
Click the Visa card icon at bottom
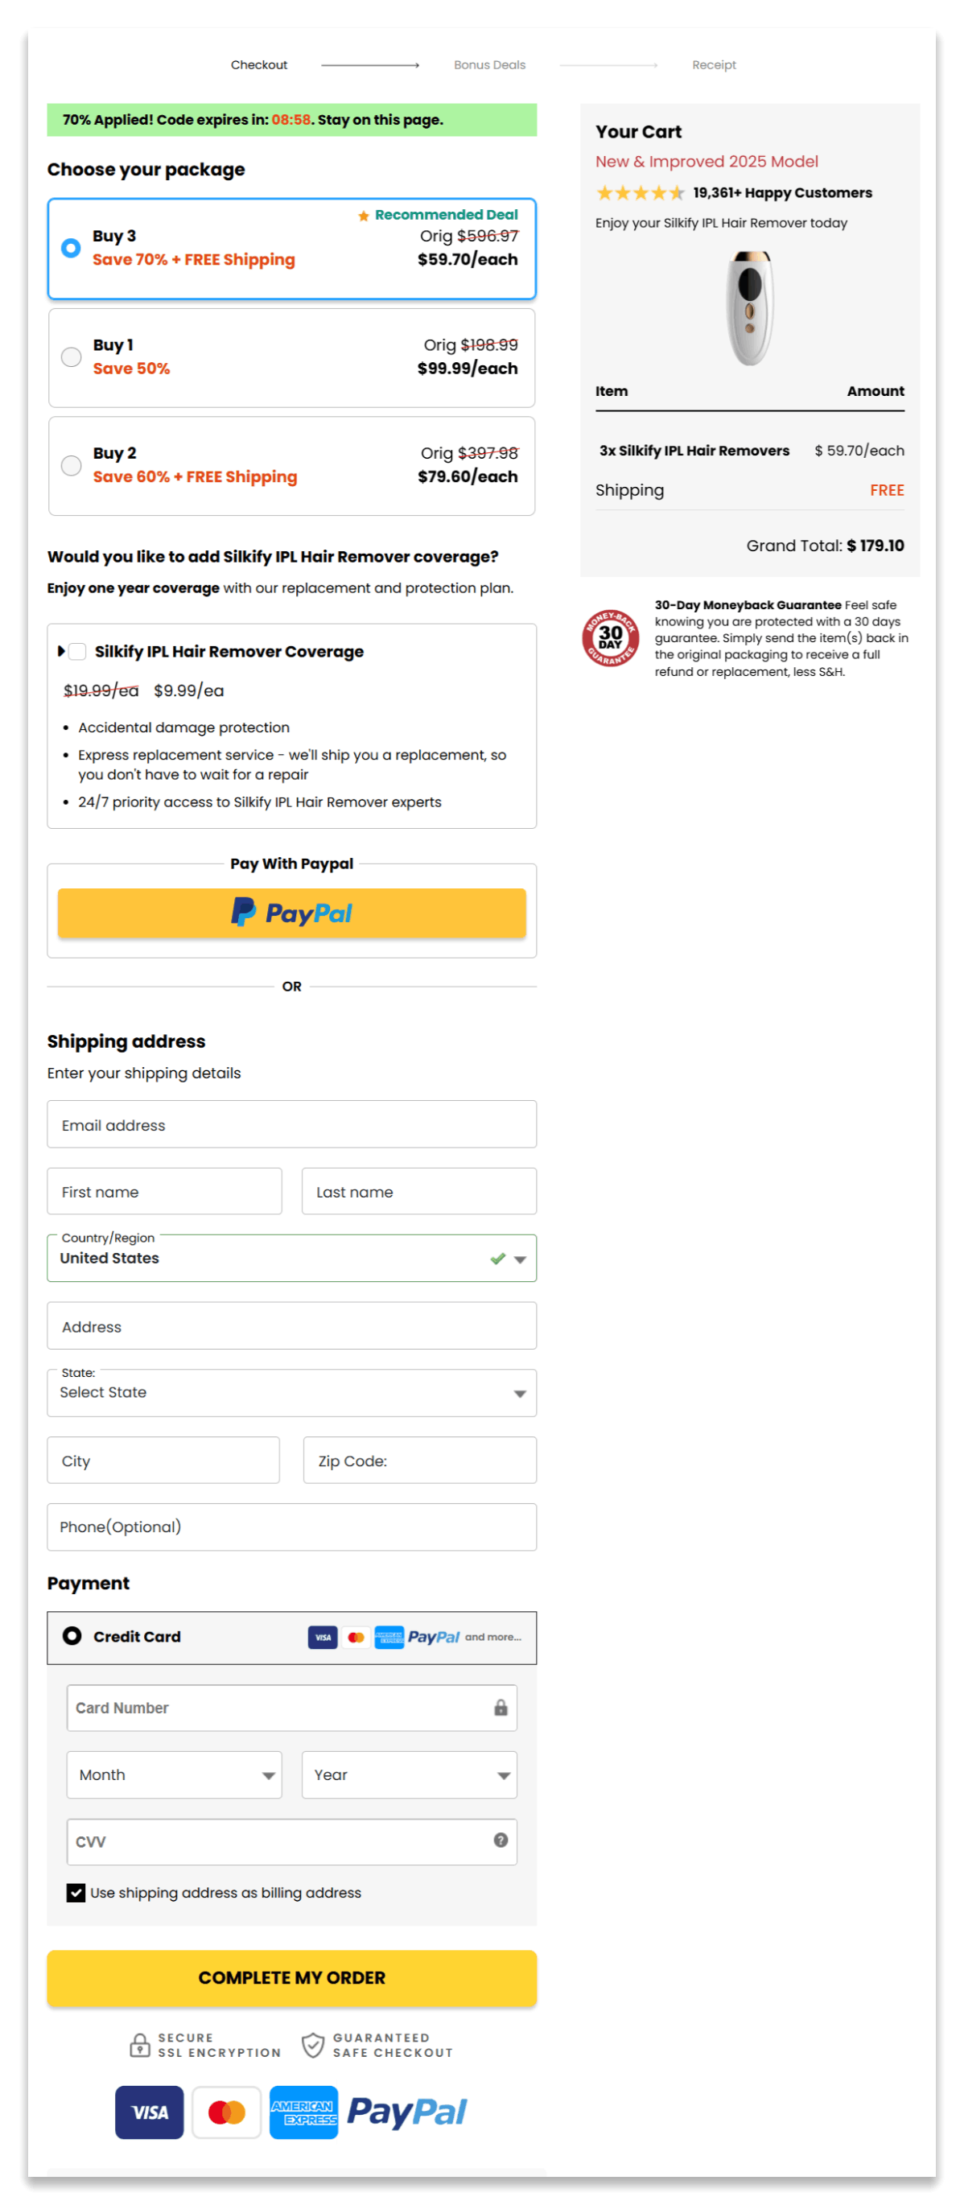(x=149, y=2112)
